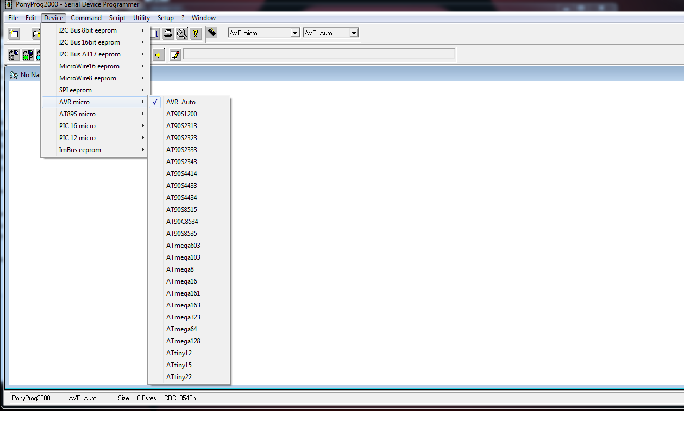Select ATmega128 device
The image size is (684, 446).
click(x=189, y=341)
